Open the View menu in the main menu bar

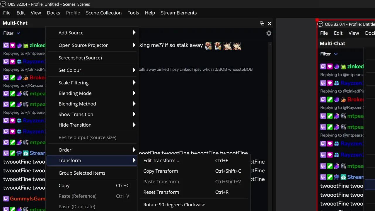click(x=36, y=13)
